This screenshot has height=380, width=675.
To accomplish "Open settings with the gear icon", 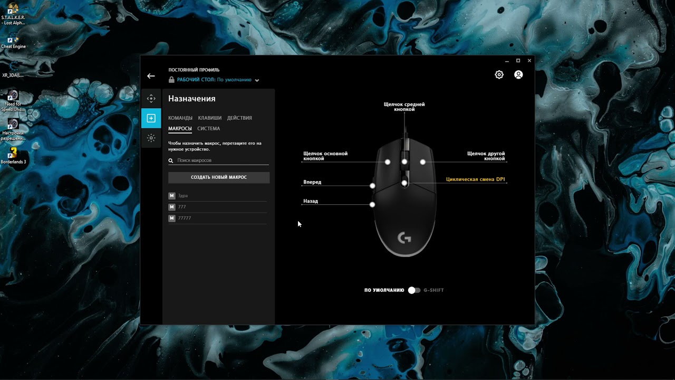I will click(499, 75).
